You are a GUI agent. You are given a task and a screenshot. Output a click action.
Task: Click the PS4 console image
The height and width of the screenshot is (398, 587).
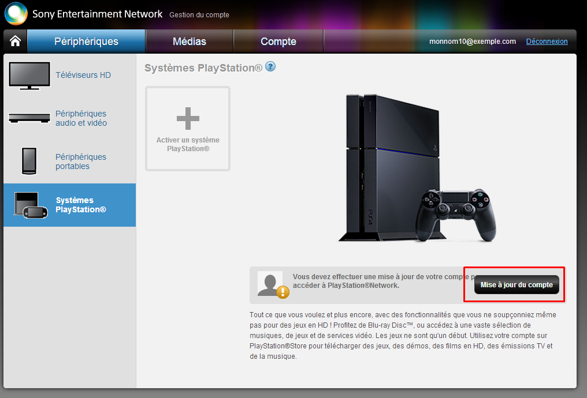pyautogui.click(x=417, y=168)
